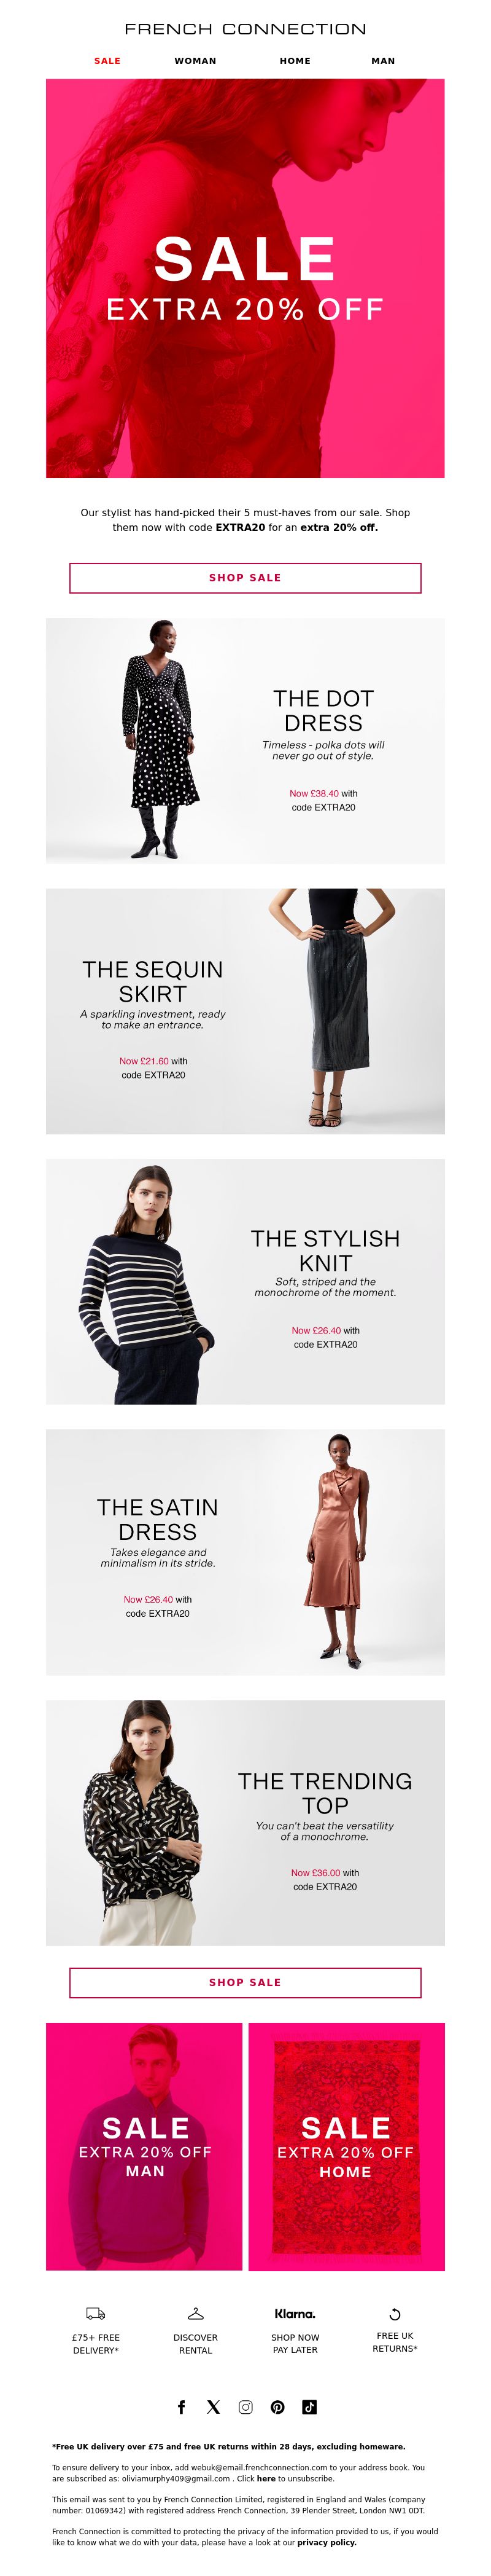Image resolution: width=491 pixels, height=2576 pixels.
Task: Click the first SHOP SALE button
Action: click(245, 578)
